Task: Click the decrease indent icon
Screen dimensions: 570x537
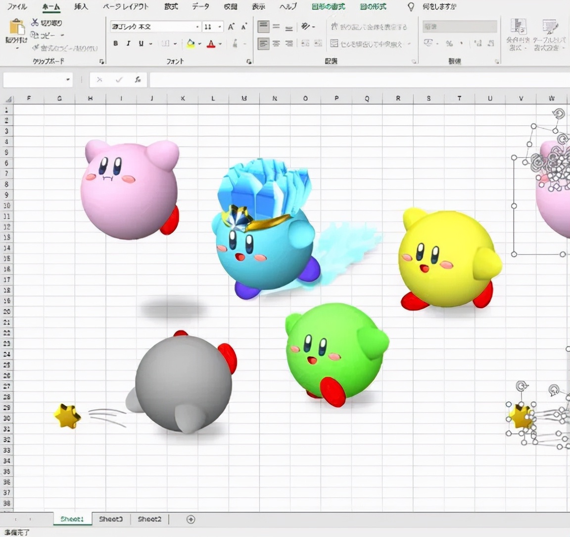Action: tap(305, 44)
